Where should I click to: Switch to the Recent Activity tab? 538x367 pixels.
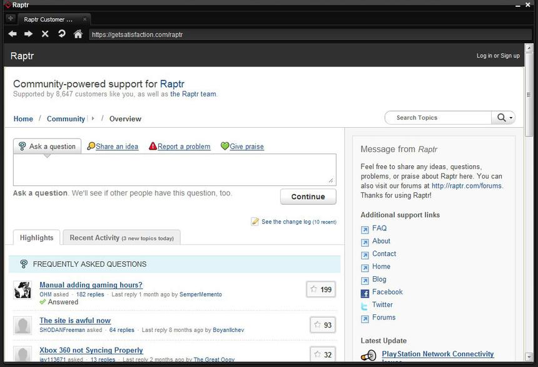[x=121, y=238]
